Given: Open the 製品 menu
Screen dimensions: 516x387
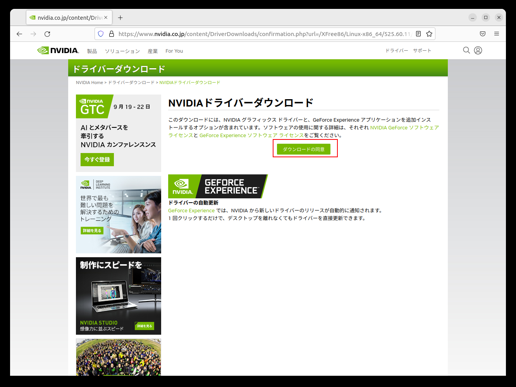Looking at the screenshot, I should pyautogui.click(x=92, y=51).
